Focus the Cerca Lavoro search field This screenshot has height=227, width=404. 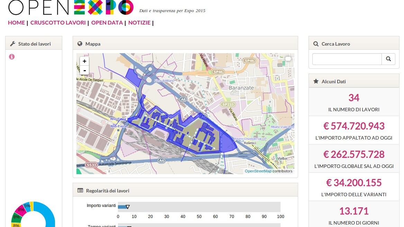pyautogui.click(x=347, y=59)
